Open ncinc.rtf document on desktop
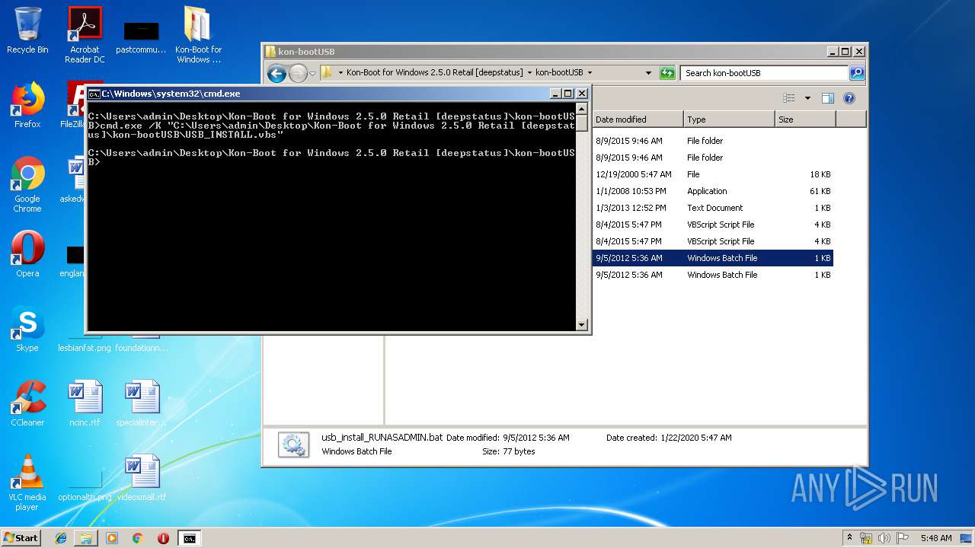This screenshot has width=975, height=548. 85,404
